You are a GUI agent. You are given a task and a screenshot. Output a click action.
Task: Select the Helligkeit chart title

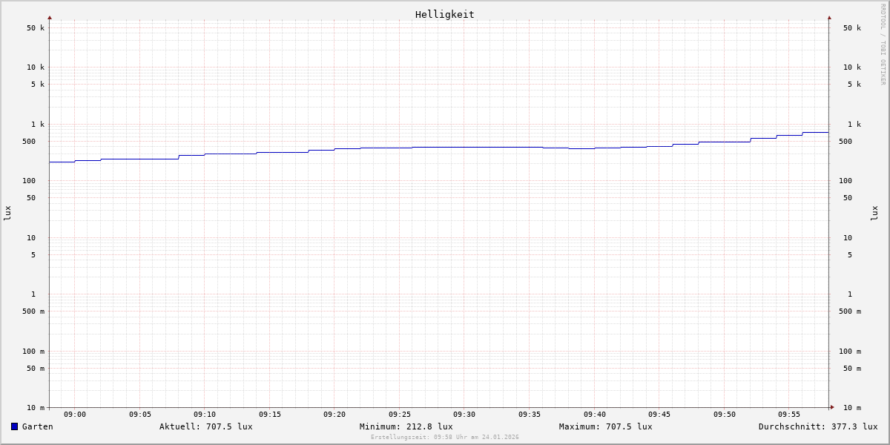pyautogui.click(x=444, y=14)
